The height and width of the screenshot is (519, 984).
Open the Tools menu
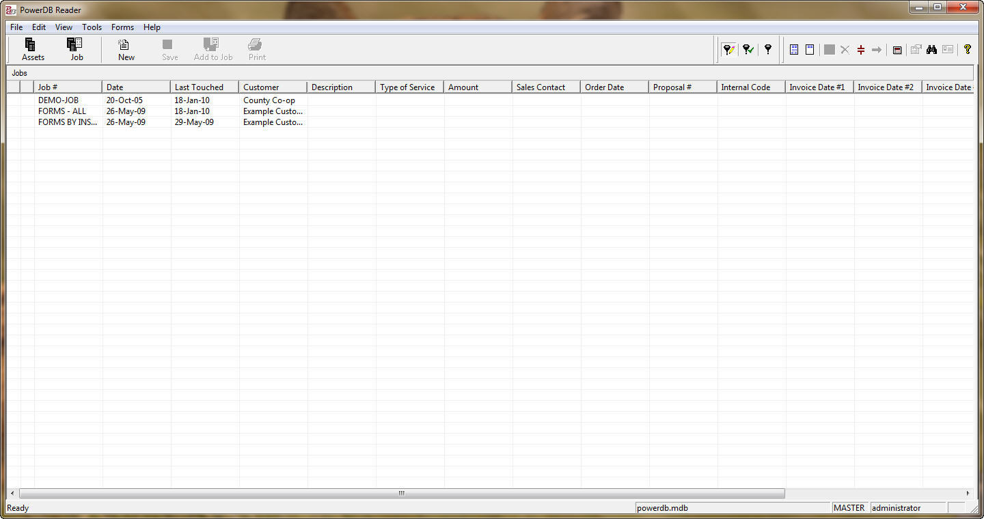pyautogui.click(x=92, y=27)
